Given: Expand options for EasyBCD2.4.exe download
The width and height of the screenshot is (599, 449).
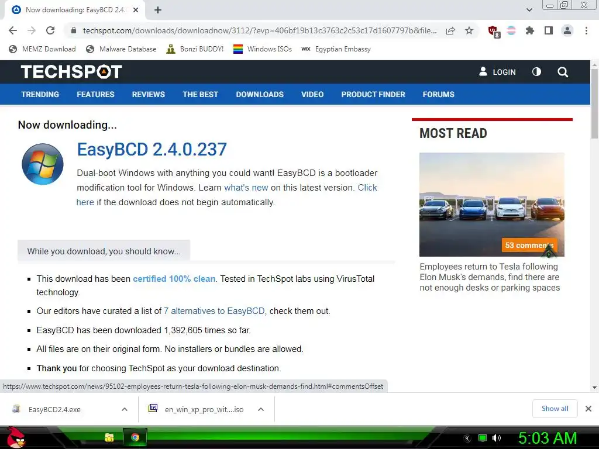Looking at the screenshot, I should (125, 409).
